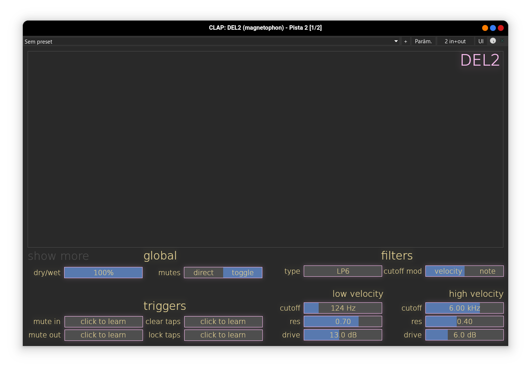Screen dimensions: 531x371
Task: Open the 2 in+out pin connector menu
Action: click(x=455, y=41)
